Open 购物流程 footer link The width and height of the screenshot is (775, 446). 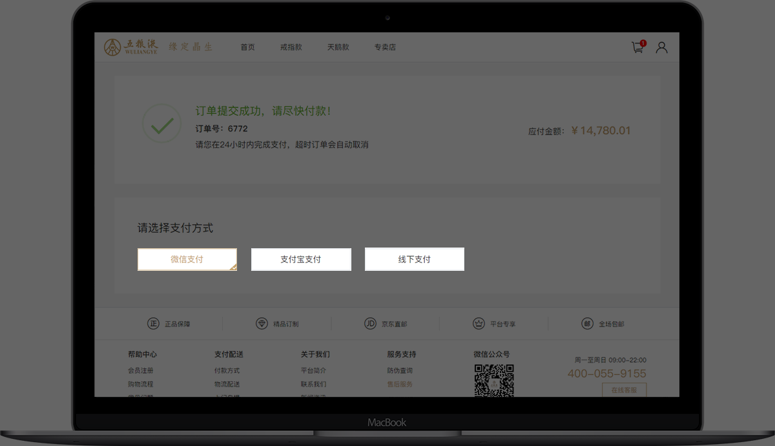(141, 385)
